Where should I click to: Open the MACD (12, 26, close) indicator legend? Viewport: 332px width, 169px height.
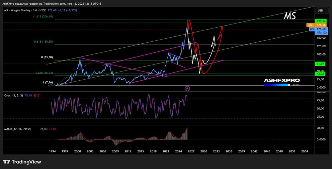click(x=18, y=129)
